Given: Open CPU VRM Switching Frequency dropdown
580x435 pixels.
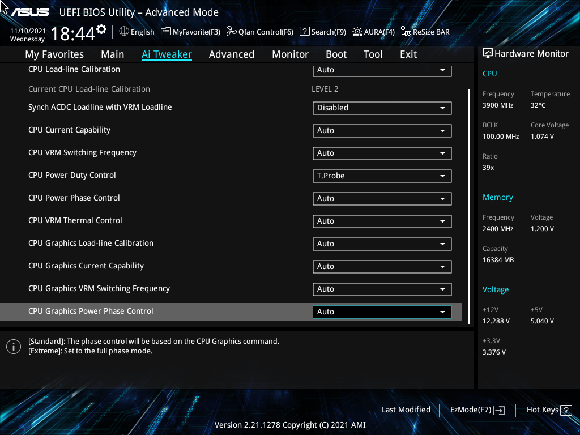Looking at the screenshot, I should tap(382, 153).
